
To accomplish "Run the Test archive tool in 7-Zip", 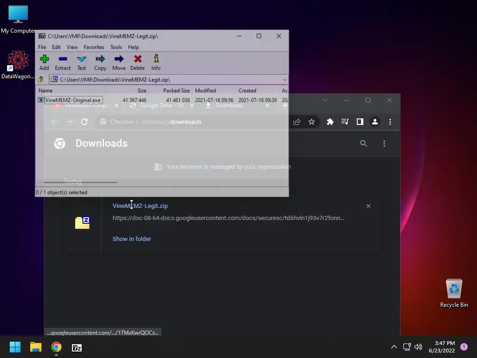I will click(x=81, y=63).
